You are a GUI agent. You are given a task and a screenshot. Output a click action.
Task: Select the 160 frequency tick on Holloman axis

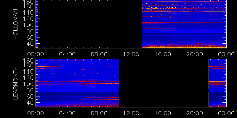click(x=28, y=6)
